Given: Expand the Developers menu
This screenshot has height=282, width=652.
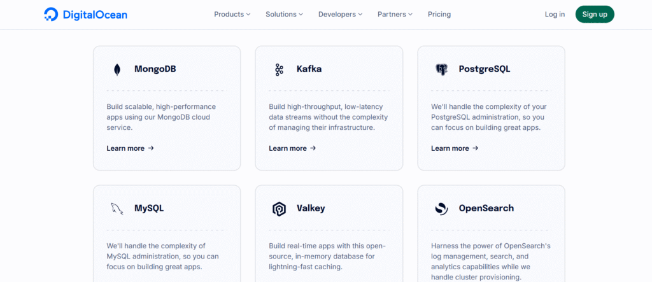Looking at the screenshot, I should 340,14.
